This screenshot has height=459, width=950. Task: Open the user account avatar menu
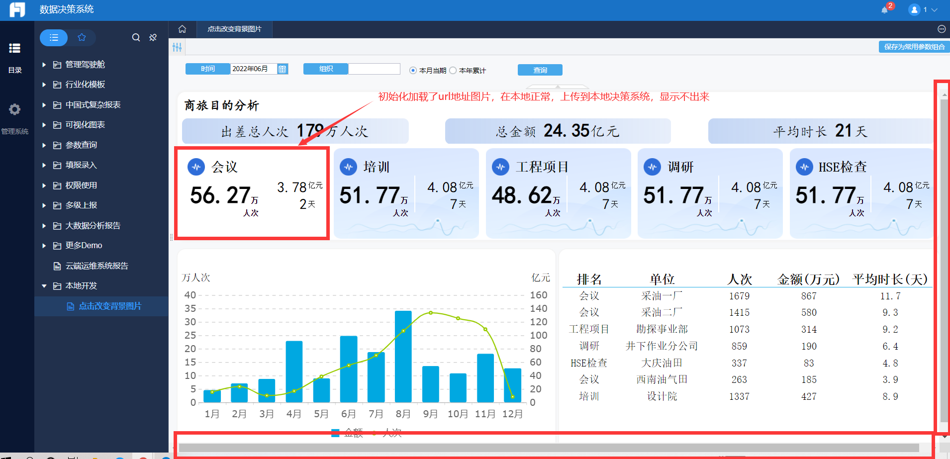coord(914,10)
